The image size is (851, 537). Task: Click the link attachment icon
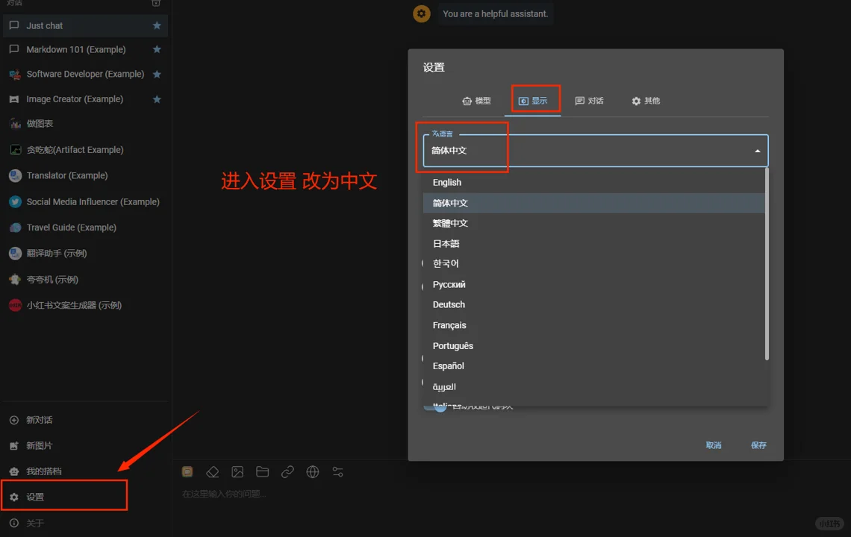point(287,471)
